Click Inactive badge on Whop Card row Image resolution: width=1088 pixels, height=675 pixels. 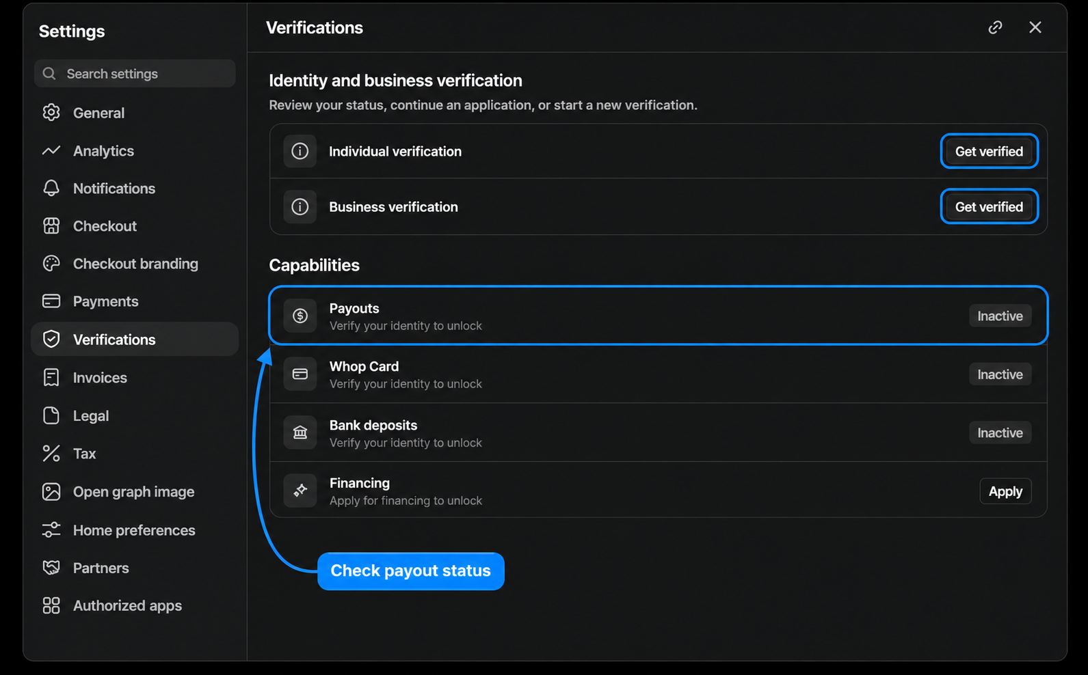(x=1000, y=374)
